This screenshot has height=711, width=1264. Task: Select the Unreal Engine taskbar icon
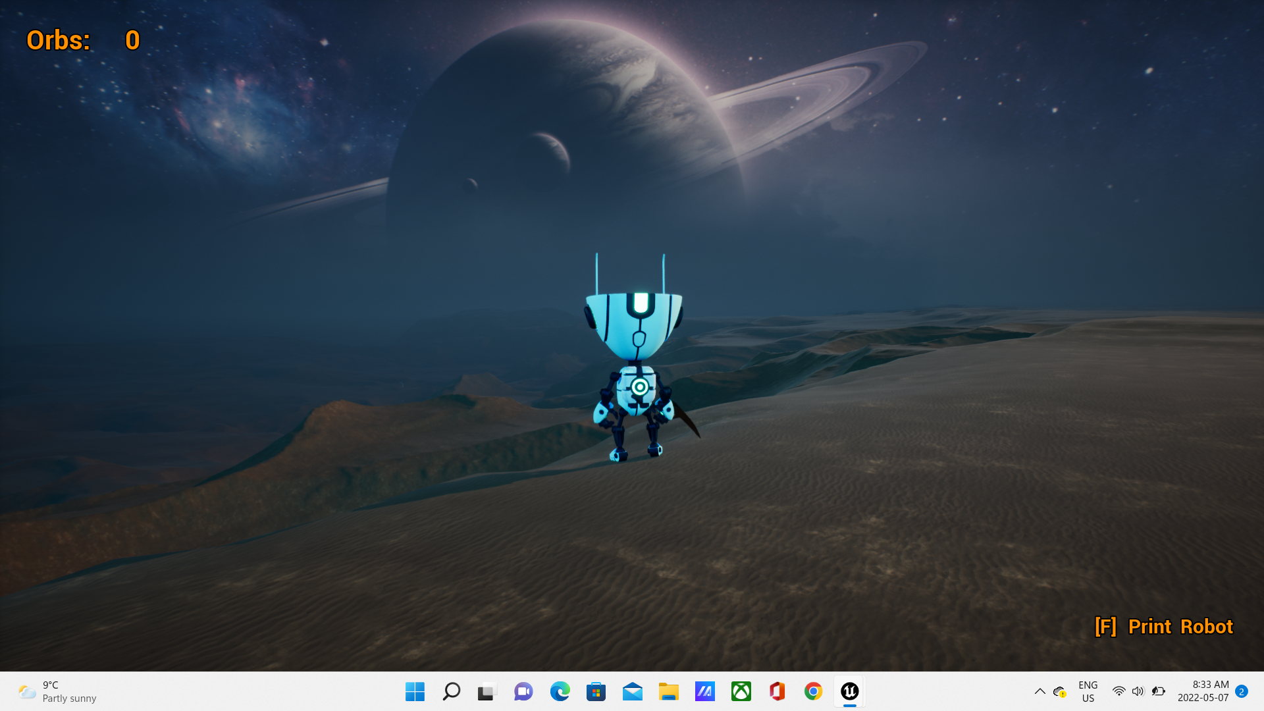[849, 691]
